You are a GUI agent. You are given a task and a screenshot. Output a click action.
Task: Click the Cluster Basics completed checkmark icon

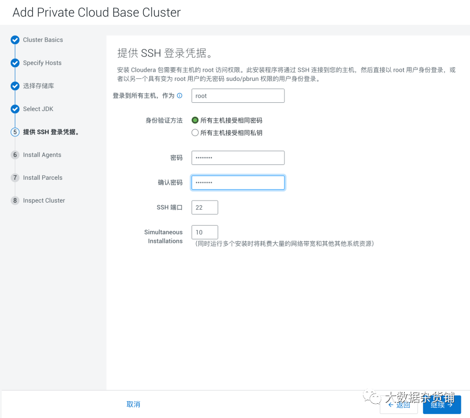[x=15, y=40]
